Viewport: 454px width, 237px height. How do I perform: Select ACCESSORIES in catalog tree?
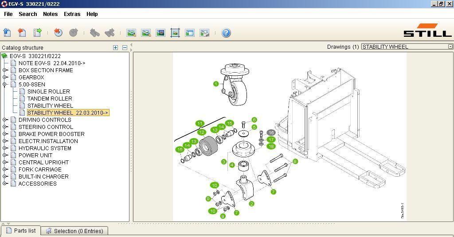(x=38, y=184)
